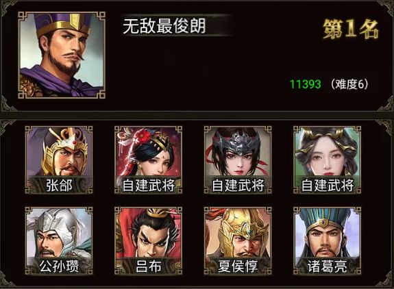Click 自建武将 label under silver-helmet girl
The image size is (394, 289).
point(238,185)
